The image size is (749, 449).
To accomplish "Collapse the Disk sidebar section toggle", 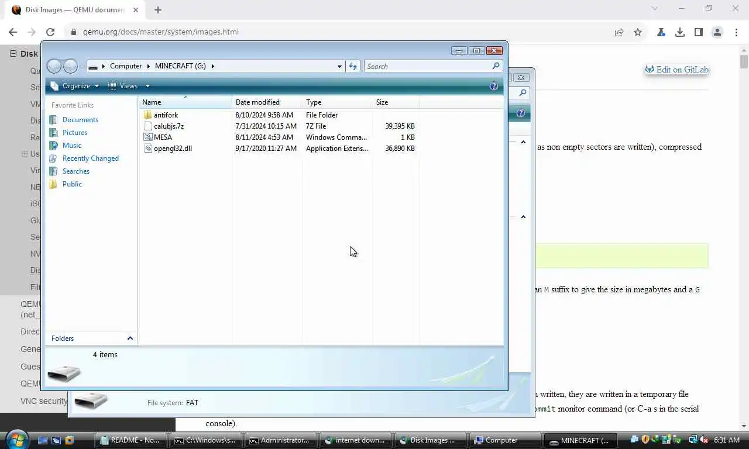I will pos(13,53).
